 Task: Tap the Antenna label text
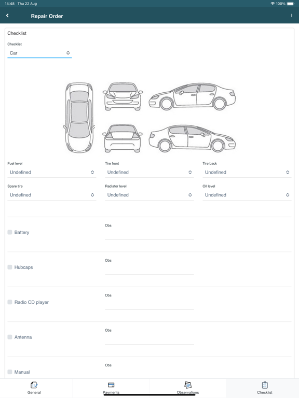tap(23, 337)
